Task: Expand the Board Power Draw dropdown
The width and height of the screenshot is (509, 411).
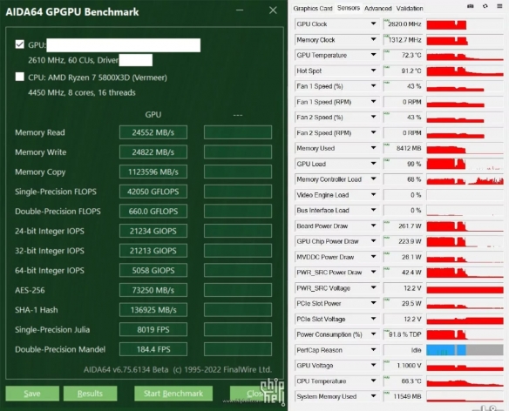Action: 373,226
